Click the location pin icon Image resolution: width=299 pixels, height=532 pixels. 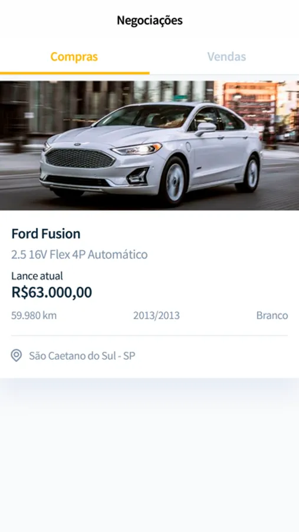click(x=17, y=356)
